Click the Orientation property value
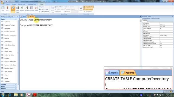Screen dimensions: 174x97 [x=166, y=35]
